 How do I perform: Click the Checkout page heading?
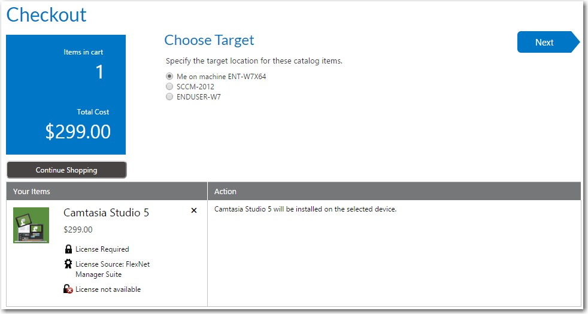pyautogui.click(x=46, y=14)
